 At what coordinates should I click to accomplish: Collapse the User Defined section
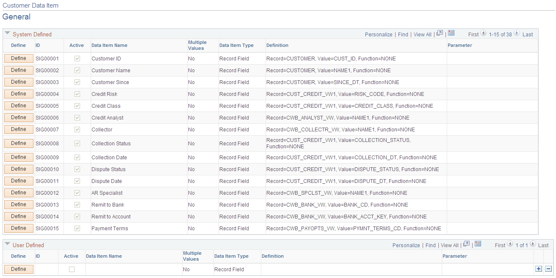[x=7, y=245]
